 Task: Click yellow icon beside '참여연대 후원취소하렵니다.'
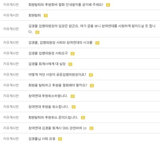73,96
